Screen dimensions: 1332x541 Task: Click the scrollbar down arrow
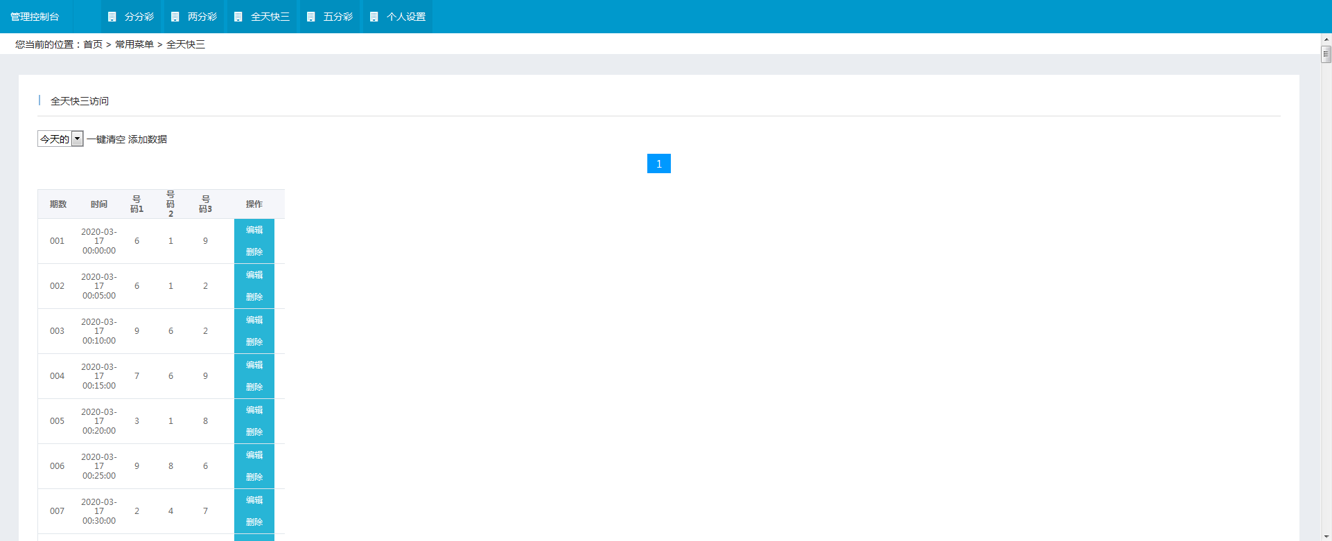tap(1326, 535)
